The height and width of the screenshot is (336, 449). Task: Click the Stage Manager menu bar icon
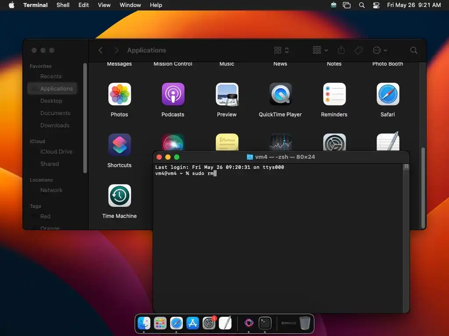(346, 5)
